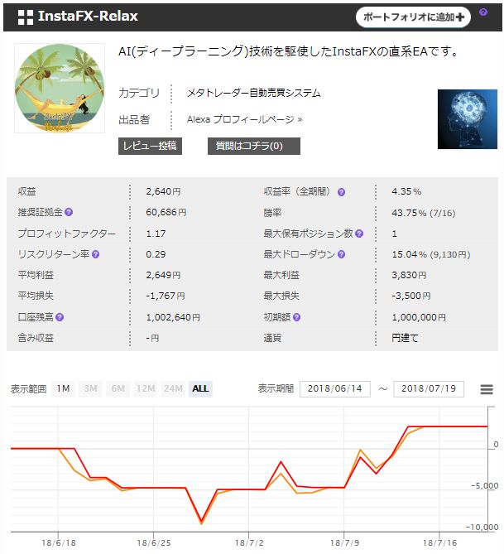Click the InstaFX-Relax grid logo icon

click(x=26, y=17)
